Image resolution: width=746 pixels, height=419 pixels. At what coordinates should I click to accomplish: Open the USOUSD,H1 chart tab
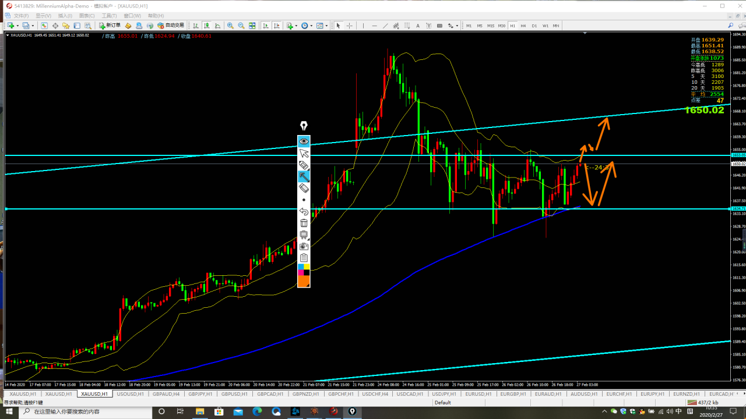[x=131, y=394]
